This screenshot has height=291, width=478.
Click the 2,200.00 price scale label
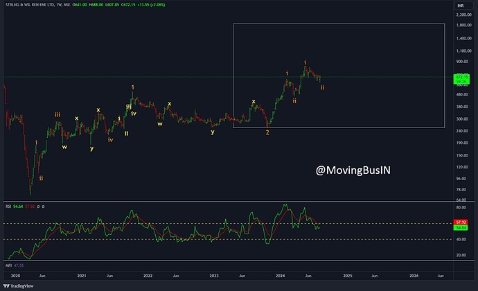[461, 14]
